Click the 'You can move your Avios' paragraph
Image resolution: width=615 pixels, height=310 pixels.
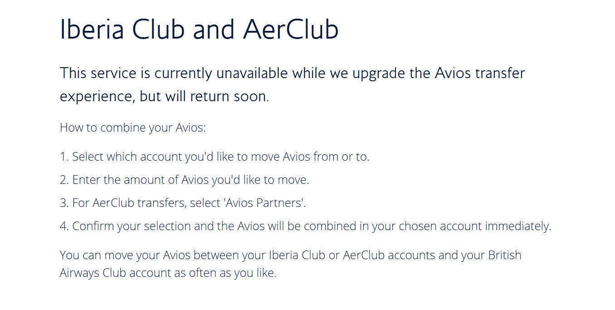tap(290, 264)
